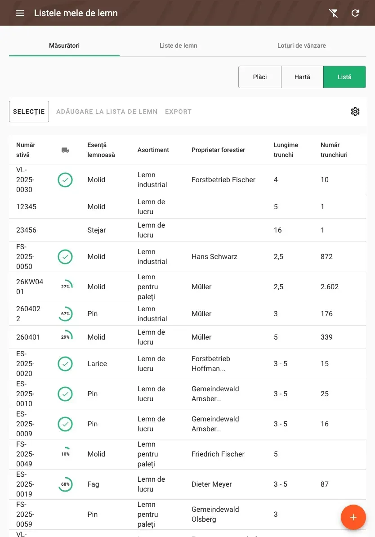Select stack number ES-2025-0009

25,424
